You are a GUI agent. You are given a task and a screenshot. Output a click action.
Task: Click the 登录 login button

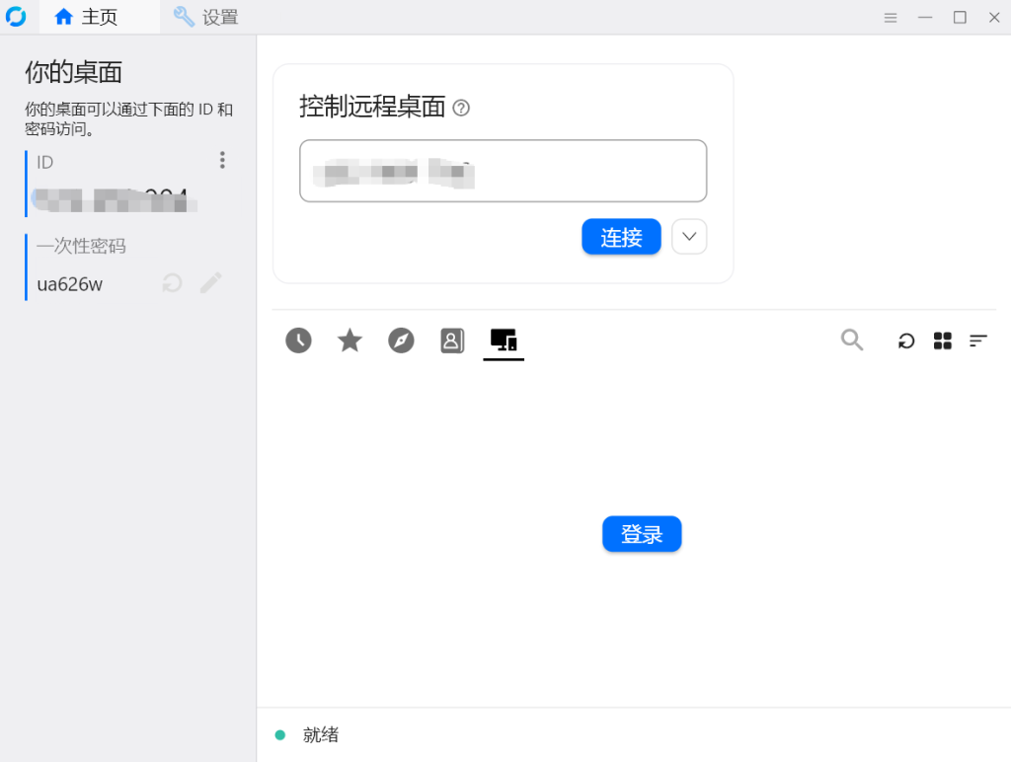pos(642,534)
